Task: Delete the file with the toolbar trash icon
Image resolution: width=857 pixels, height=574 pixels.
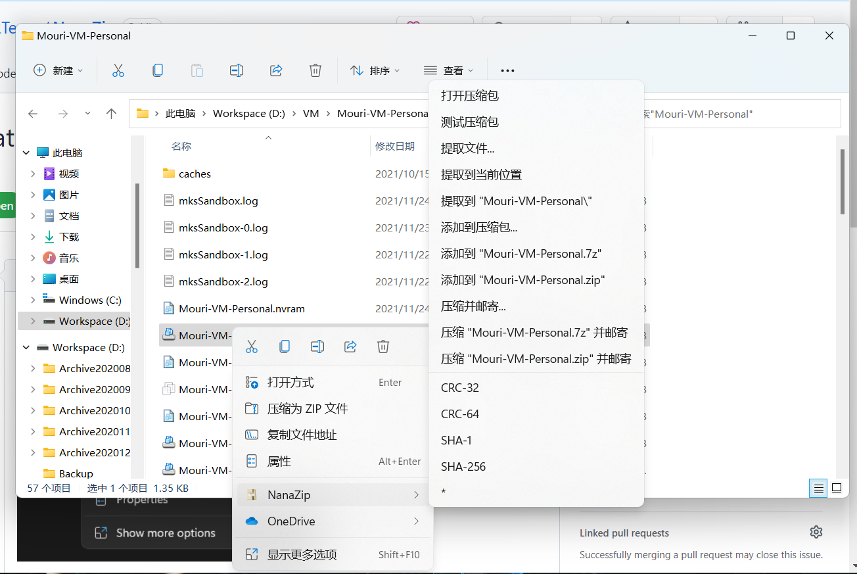Action: pos(315,70)
